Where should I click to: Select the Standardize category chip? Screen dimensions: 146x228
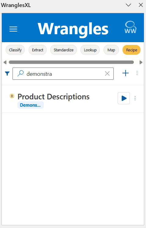[63, 50]
